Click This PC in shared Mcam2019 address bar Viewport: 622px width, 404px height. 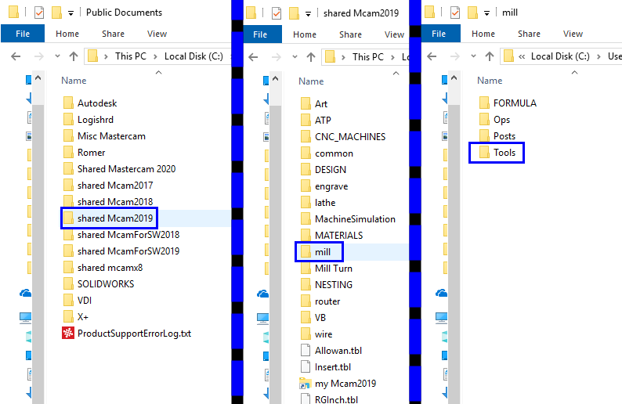click(x=368, y=57)
